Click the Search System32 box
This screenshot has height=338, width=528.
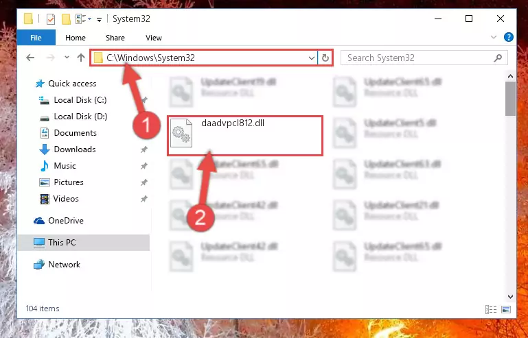click(x=424, y=58)
